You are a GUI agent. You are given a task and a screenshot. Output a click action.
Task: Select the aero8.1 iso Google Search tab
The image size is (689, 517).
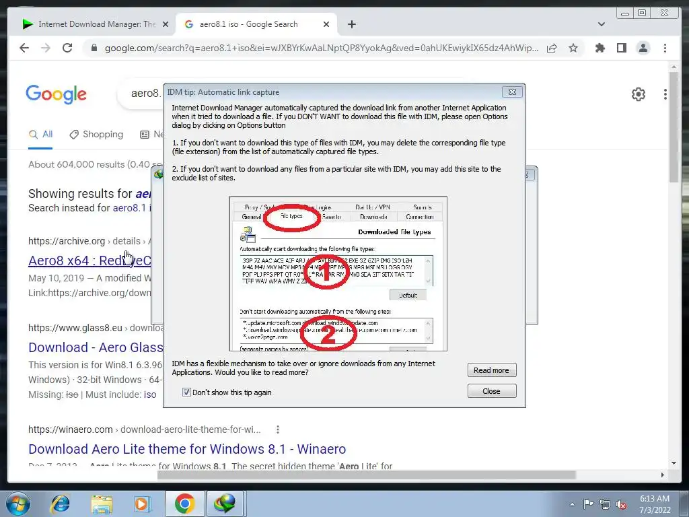click(256, 24)
